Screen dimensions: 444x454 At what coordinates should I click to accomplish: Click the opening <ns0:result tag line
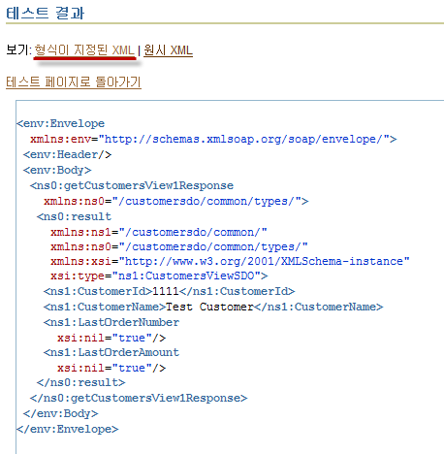74,216
